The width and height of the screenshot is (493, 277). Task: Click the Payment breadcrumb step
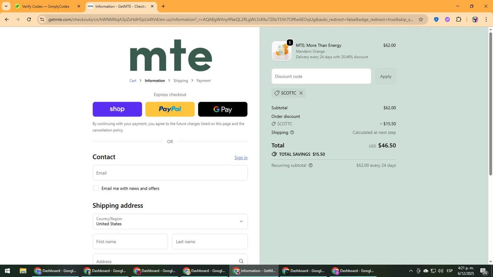[203, 81]
